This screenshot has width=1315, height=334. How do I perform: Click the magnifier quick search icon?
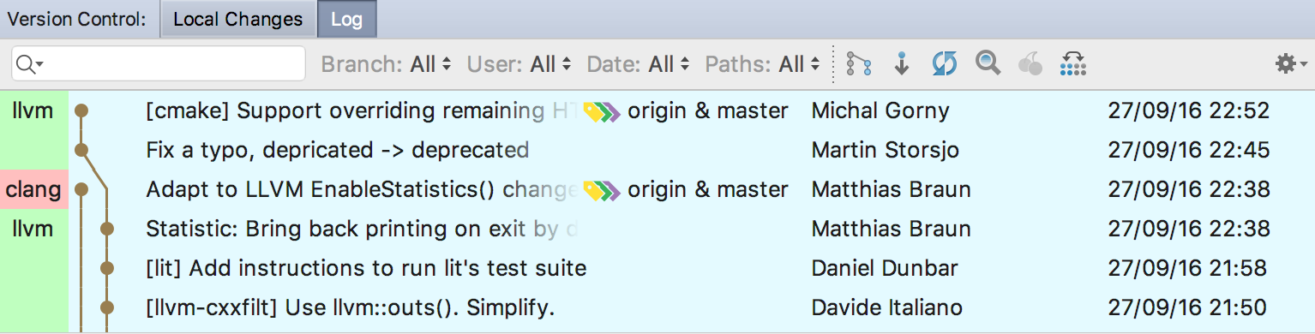(x=988, y=63)
